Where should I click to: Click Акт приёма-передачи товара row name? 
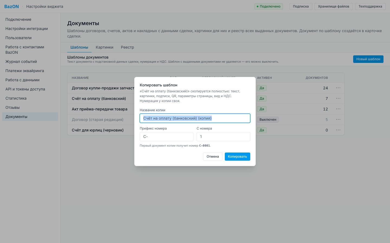(100, 109)
